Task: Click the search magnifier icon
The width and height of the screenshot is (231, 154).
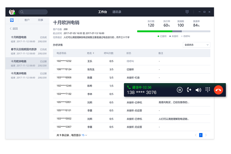Action: coord(22,12)
